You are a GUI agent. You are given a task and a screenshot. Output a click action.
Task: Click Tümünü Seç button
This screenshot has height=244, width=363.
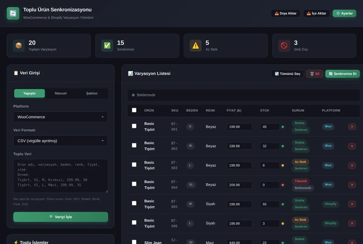point(287,74)
